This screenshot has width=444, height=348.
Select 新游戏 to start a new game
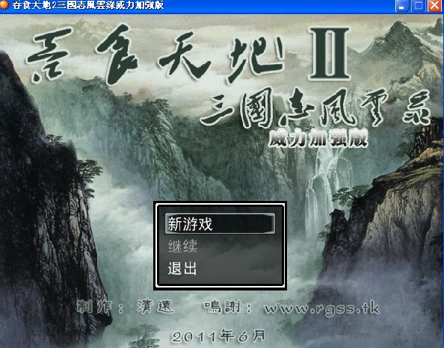220,224
